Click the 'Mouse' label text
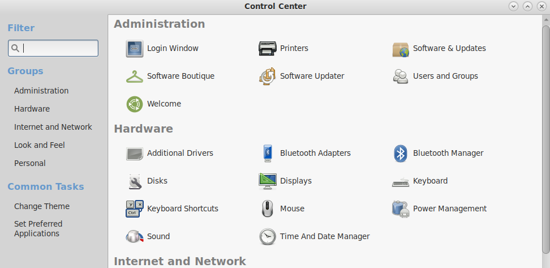This screenshot has width=550, height=268. (x=292, y=209)
